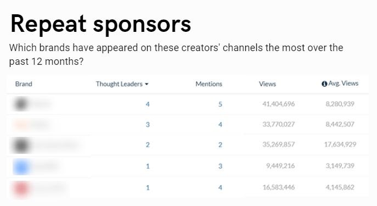Screen dimensions: 377x206
Task: Open the mentions count 5 link
Action: pos(220,104)
